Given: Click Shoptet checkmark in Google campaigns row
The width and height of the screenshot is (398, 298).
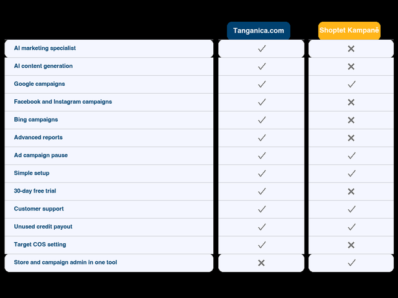Looking at the screenshot, I should tap(351, 84).
